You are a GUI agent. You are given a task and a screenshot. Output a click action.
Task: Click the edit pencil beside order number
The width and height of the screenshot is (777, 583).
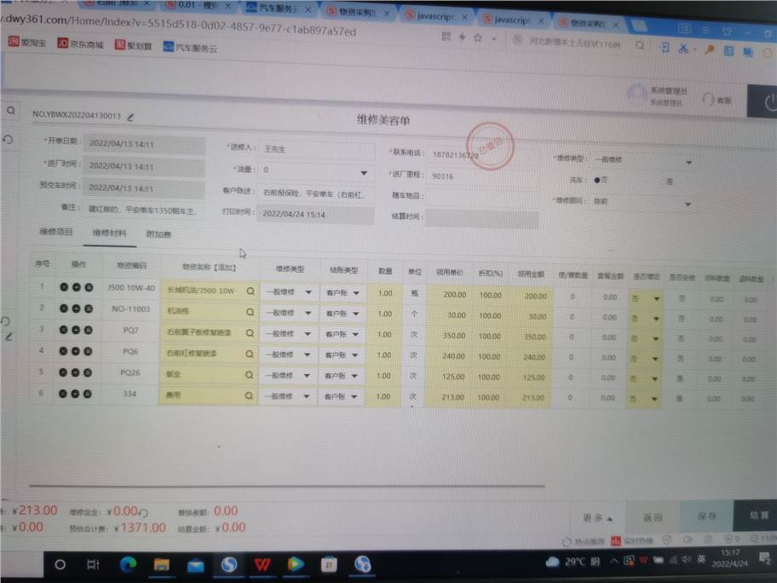(130, 115)
